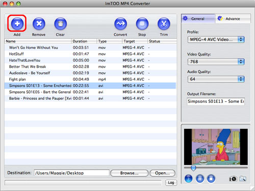Click the preview seek slider handle
The height and width of the screenshot is (191, 255).
[x=193, y=168]
